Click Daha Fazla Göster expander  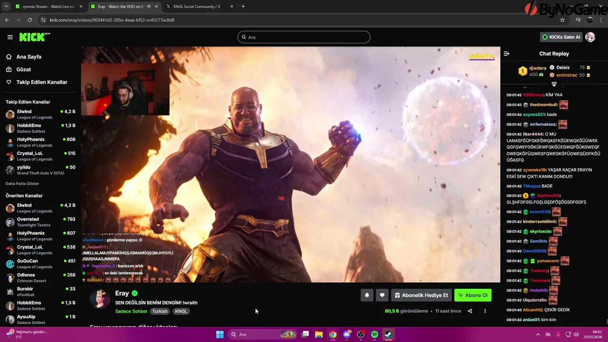[22, 183]
